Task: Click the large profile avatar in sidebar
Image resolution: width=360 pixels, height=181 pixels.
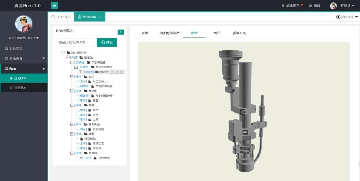Action: tap(24, 24)
